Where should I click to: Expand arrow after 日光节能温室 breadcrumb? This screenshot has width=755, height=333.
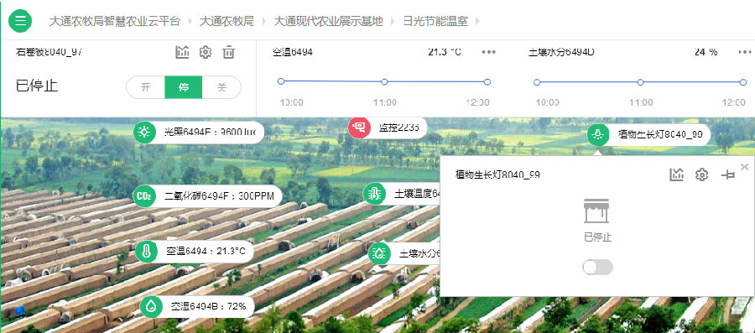click(x=477, y=21)
